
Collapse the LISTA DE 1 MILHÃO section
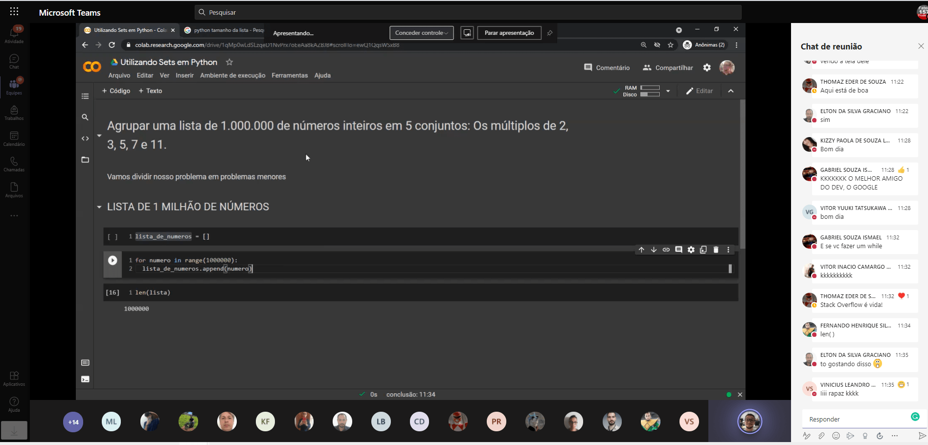pos(99,207)
